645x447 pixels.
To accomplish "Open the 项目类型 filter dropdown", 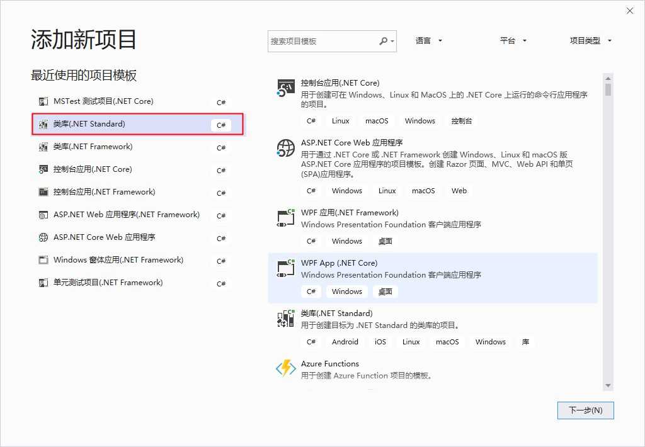I will (591, 41).
